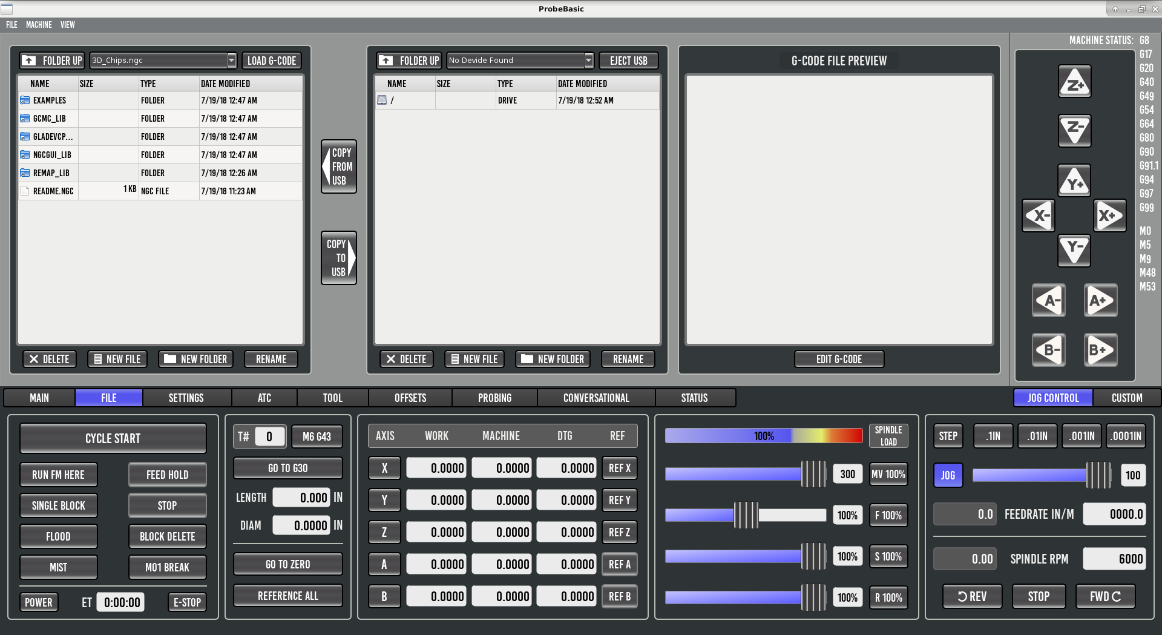The width and height of the screenshot is (1162, 635).
Task: Click the max velocity slider handle
Action: click(813, 474)
